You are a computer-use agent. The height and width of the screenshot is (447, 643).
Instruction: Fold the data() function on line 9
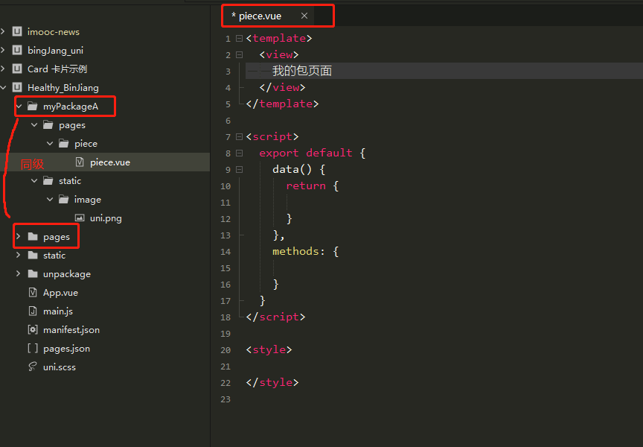click(x=239, y=170)
